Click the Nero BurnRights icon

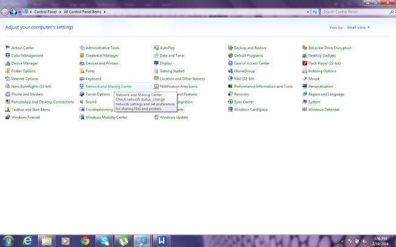pyautogui.click(x=7, y=86)
